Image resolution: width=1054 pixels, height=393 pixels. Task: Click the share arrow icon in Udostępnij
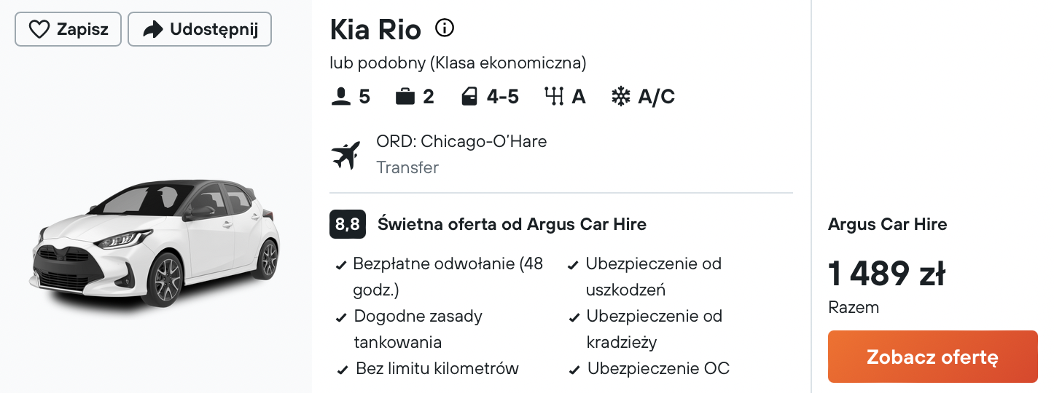pos(153,29)
